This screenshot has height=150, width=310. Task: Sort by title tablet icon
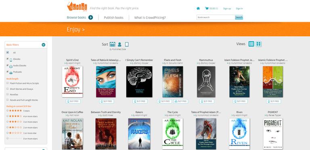(x=127, y=44)
